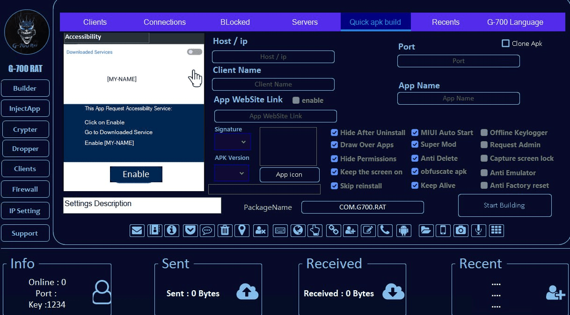Click the map pin location icon
570x315 pixels.
[242, 230]
